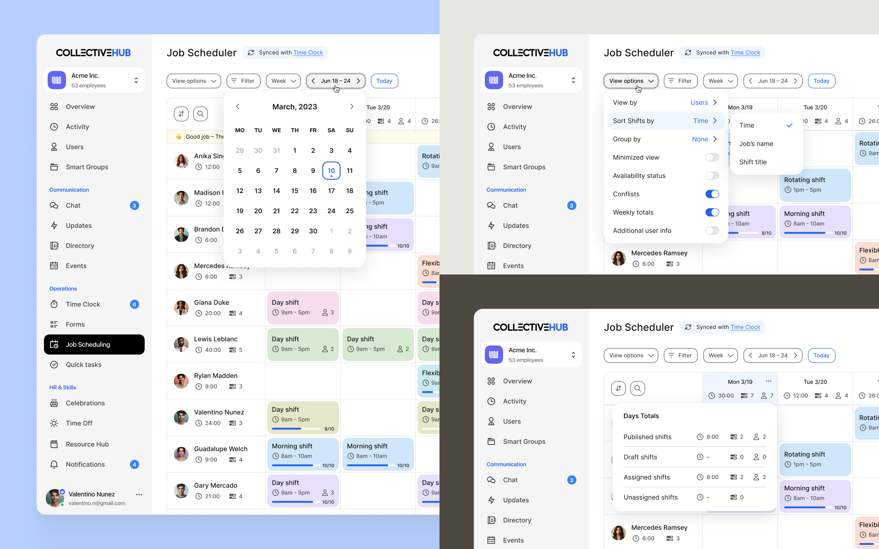Select Job Scheduling in left sidebar

[94, 345]
